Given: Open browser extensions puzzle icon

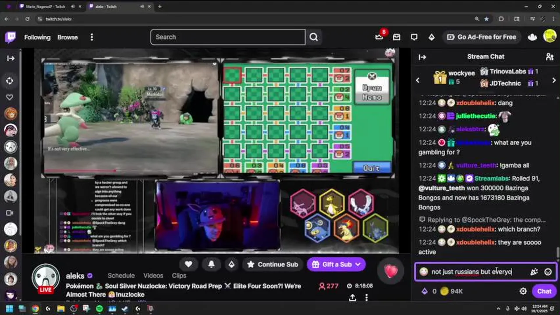Looking at the screenshot, I should [501, 19].
